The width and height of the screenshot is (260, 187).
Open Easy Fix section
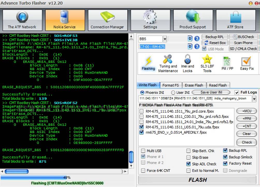point(247,63)
